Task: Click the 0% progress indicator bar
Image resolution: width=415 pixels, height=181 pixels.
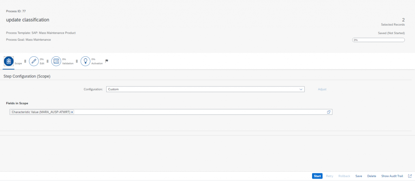Action: (378, 40)
